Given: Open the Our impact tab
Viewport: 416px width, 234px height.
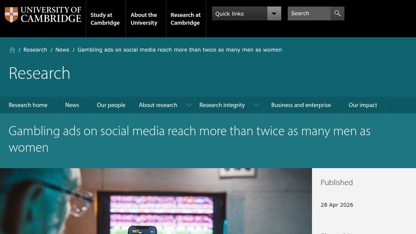Looking at the screenshot, I should pos(363,105).
